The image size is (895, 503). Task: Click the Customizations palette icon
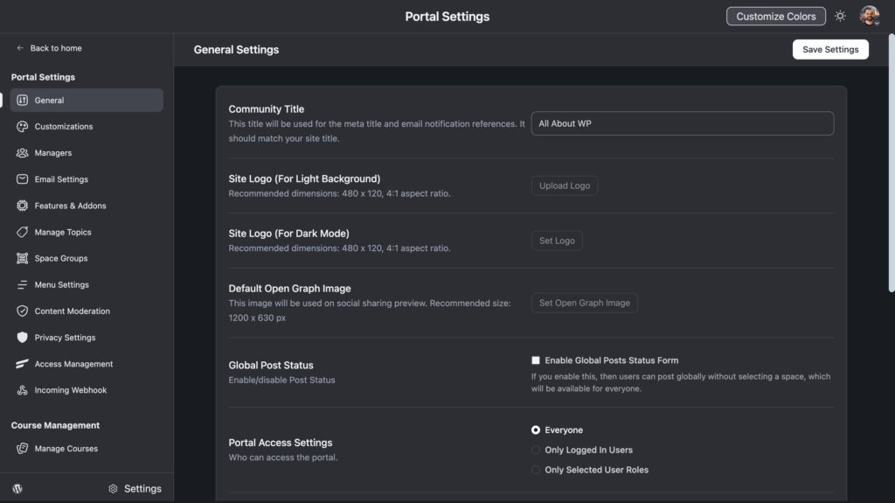[x=22, y=126]
